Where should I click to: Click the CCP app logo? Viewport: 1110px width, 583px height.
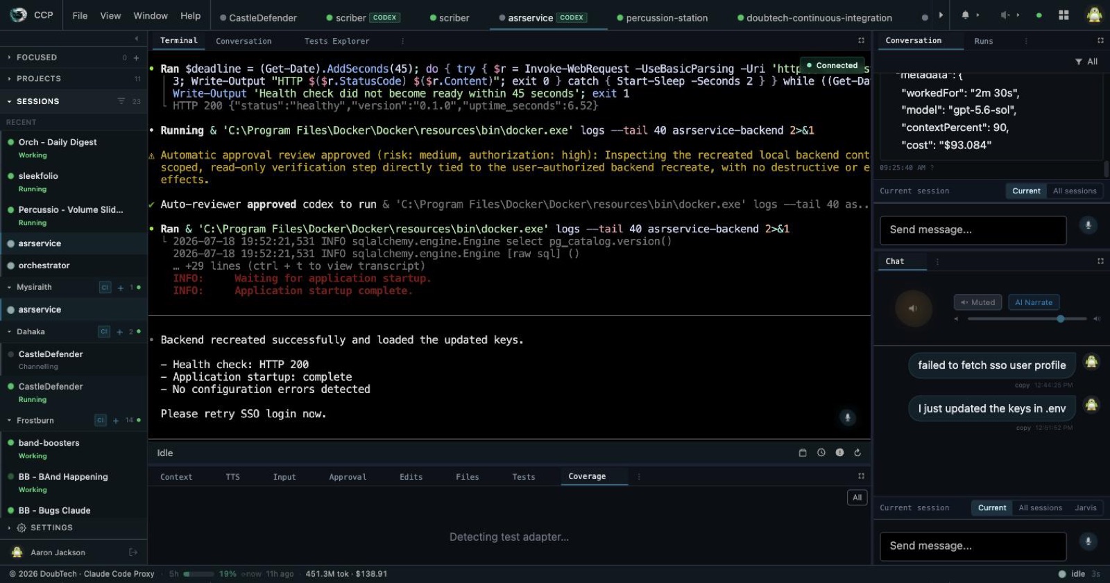[19, 15]
